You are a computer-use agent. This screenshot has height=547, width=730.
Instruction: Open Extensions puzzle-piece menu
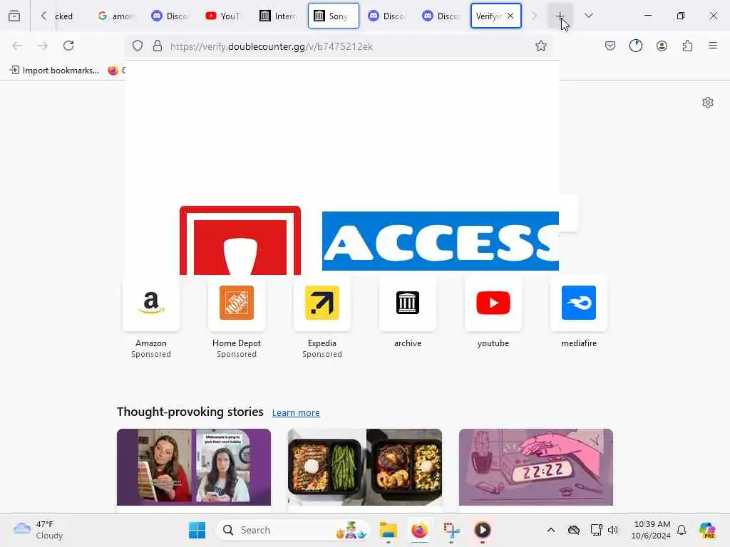point(687,46)
